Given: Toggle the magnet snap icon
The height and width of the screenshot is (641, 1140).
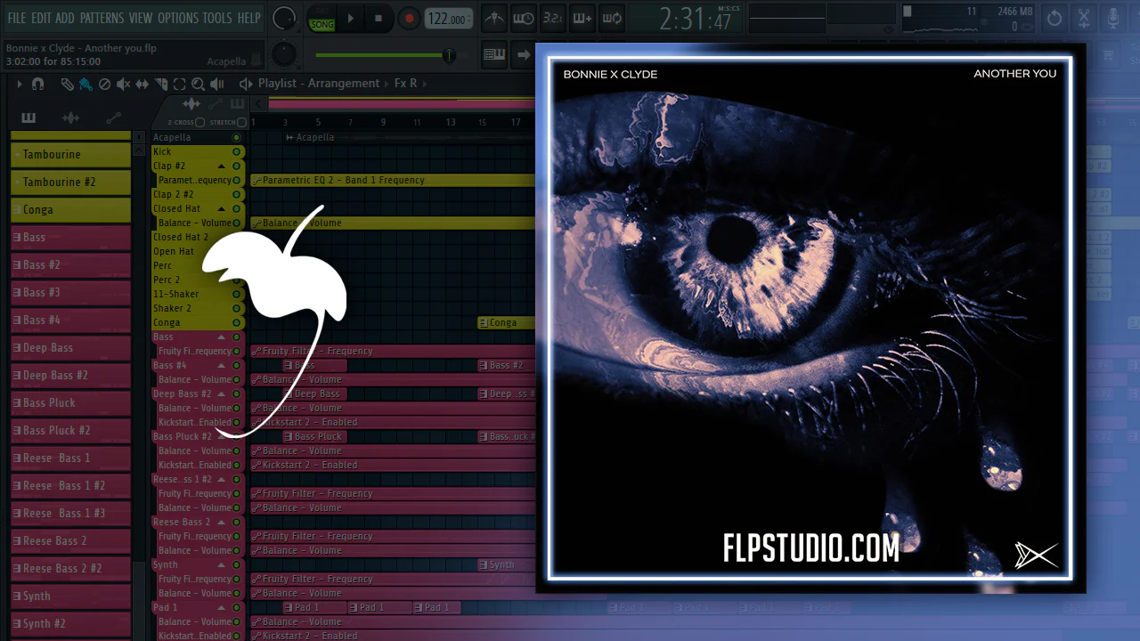Looking at the screenshot, I should pyautogui.click(x=37, y=84).
